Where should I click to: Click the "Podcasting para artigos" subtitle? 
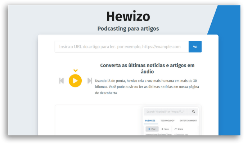[x=128, y=28]
